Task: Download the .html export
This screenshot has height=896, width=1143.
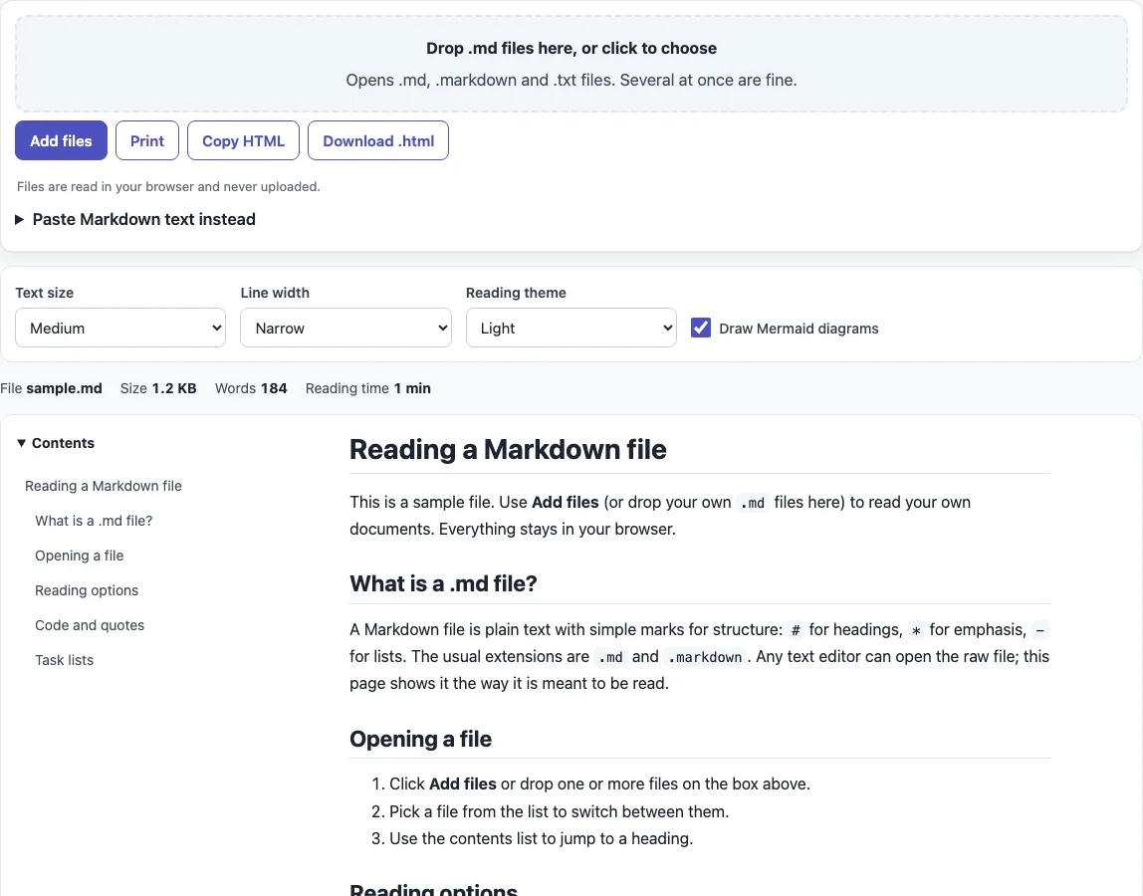Action: 378,140
